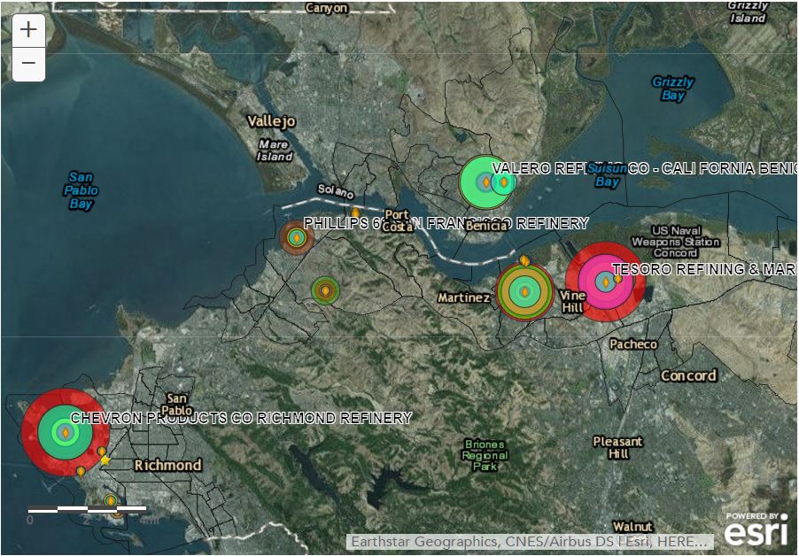Zoom out with the minus button
The image size is (799, 556).
(x=28, y=64)
